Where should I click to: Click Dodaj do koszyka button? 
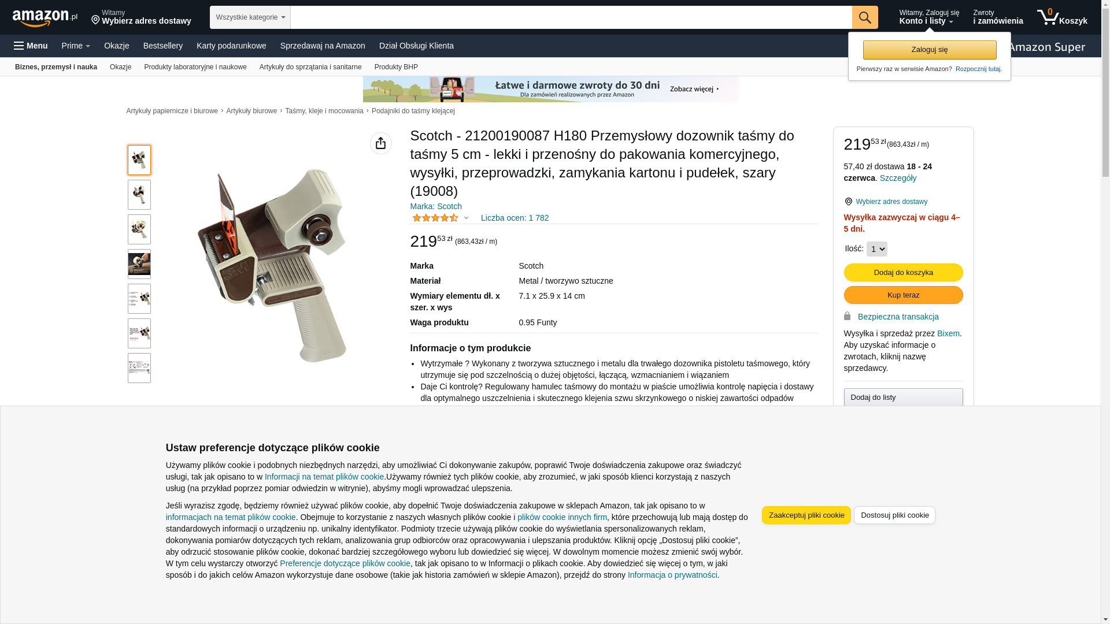(903, 272)
